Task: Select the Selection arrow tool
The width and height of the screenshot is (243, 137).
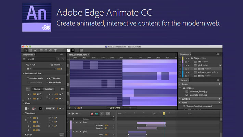Action: (x=26, y=50)
